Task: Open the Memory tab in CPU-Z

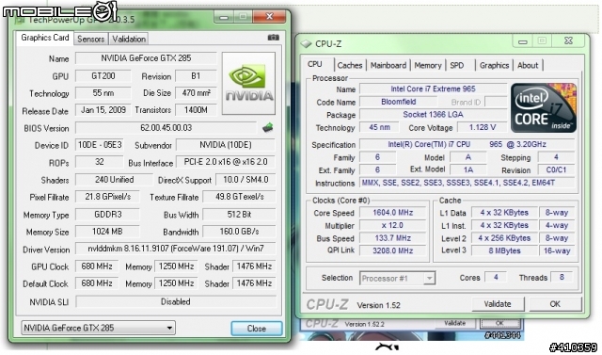Action: (428, 65)
